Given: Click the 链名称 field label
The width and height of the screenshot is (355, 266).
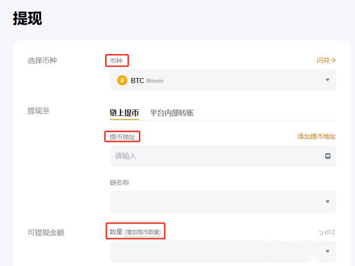Looking at the screenshot, I should tap(120, 183).
